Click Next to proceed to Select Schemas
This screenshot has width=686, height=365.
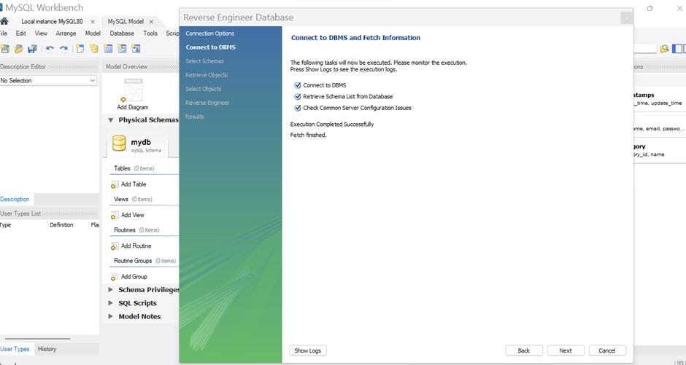[x=566, y=350]
